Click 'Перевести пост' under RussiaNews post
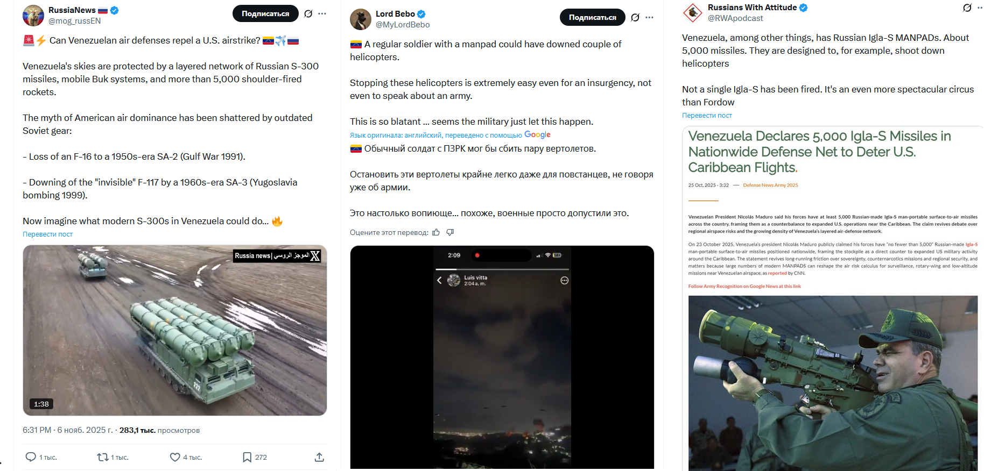 [x=47, y=234]
